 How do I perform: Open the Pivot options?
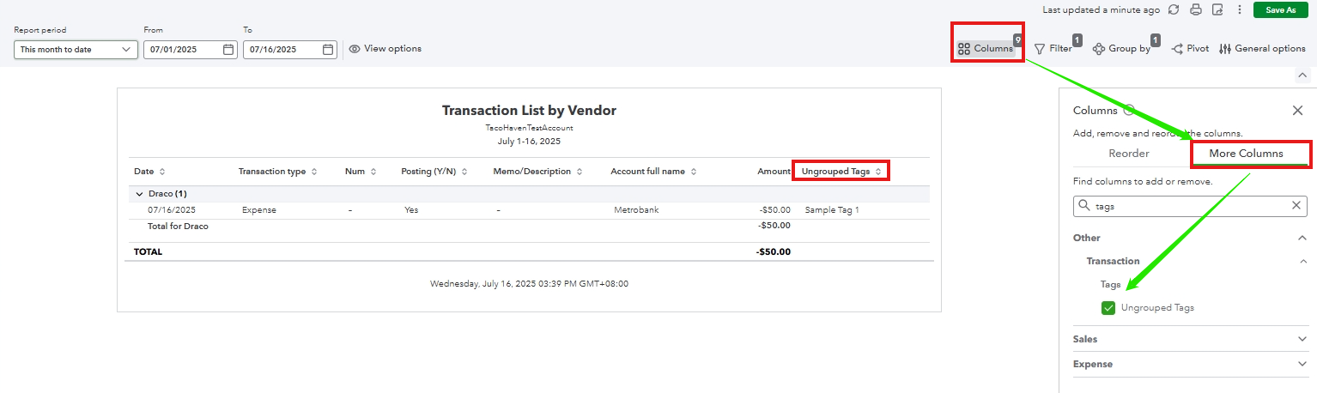pyautogui.click(x=1190, y=49)
